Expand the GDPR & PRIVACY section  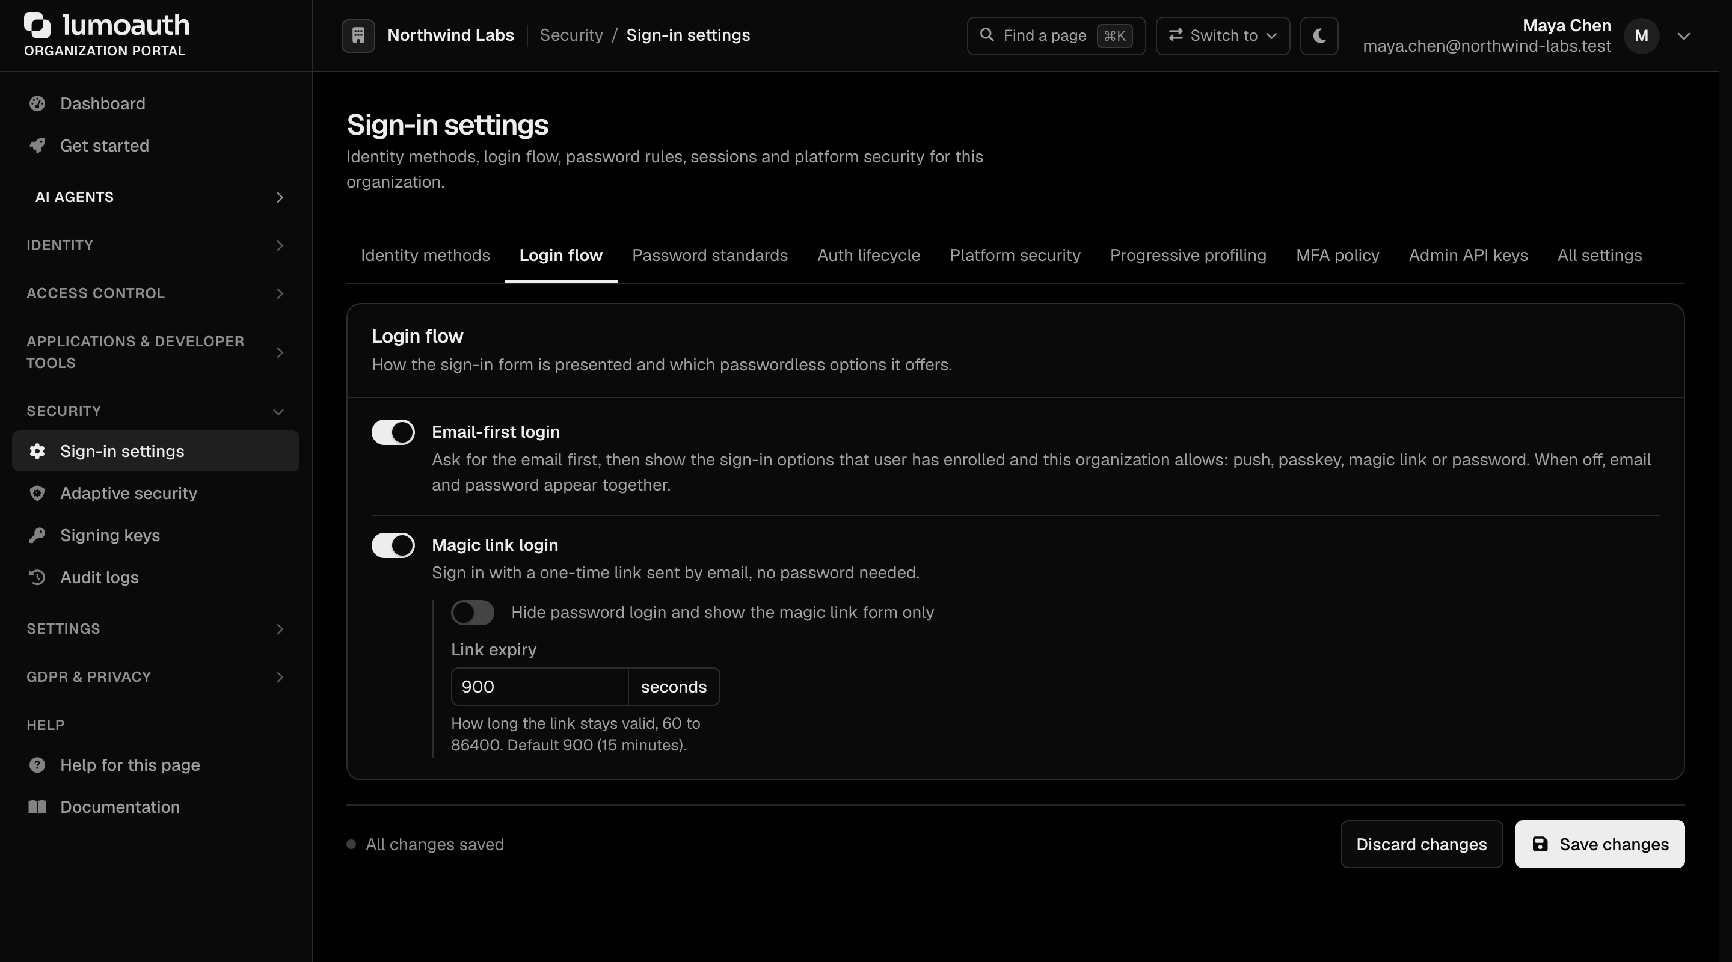pyautogui.click(x=155, y=677)
